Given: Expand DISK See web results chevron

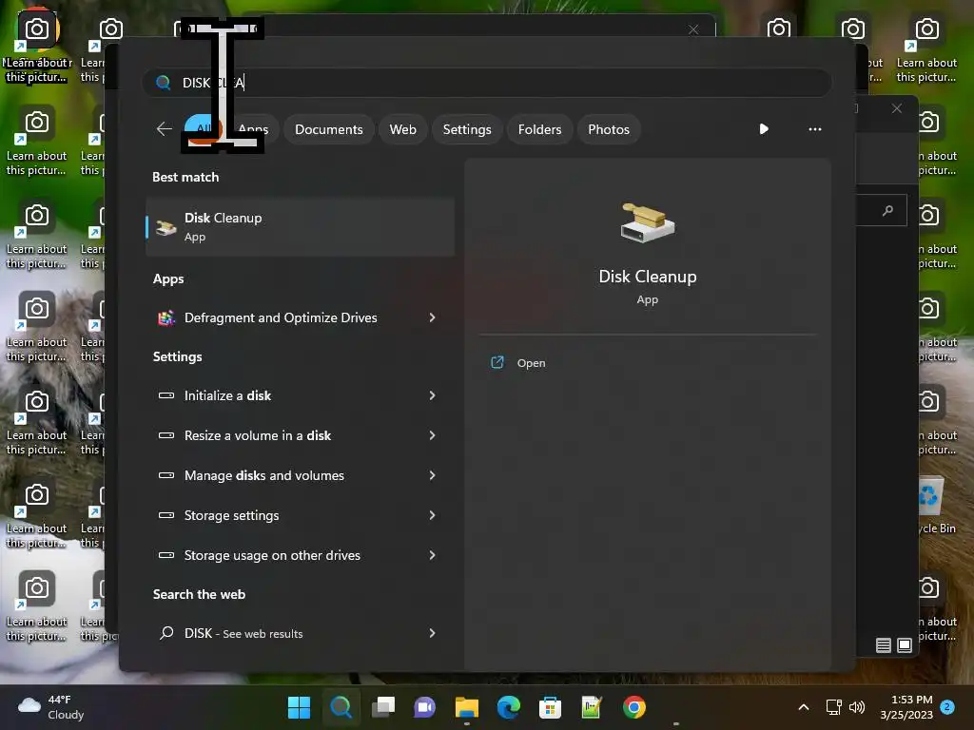Looking at the screenshot, I should coord(433,633).
